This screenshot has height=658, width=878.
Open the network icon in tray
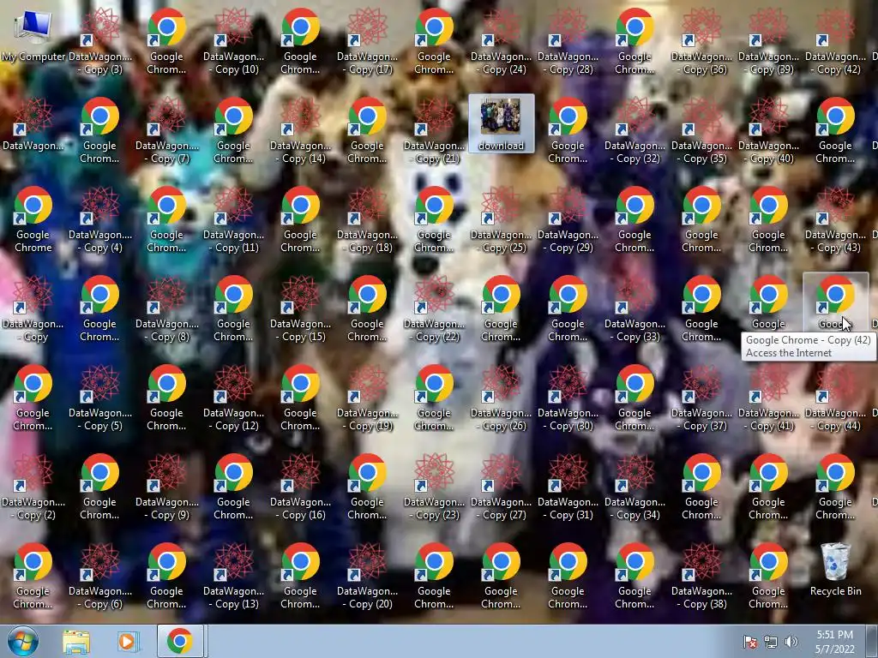[771, 642]
